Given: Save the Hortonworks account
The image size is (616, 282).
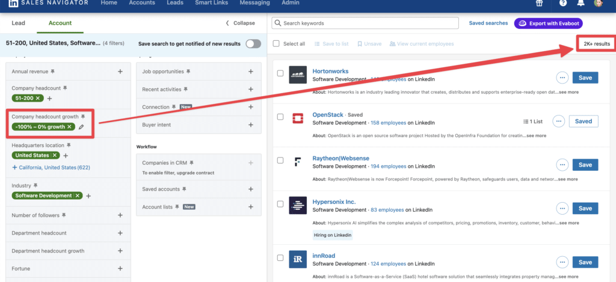Looking at the screenshot, I should pos(585,78).
